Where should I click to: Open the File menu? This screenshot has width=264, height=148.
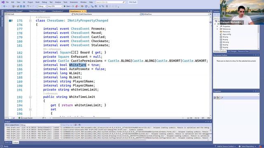(x=7, y=2)
